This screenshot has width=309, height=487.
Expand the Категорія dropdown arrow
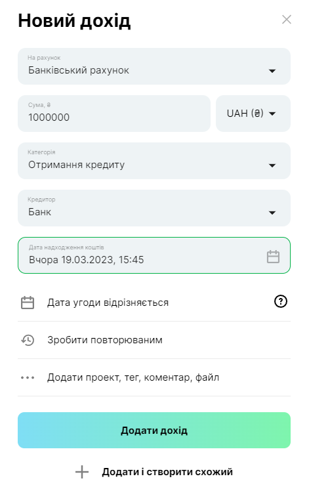tap(272, 165)
